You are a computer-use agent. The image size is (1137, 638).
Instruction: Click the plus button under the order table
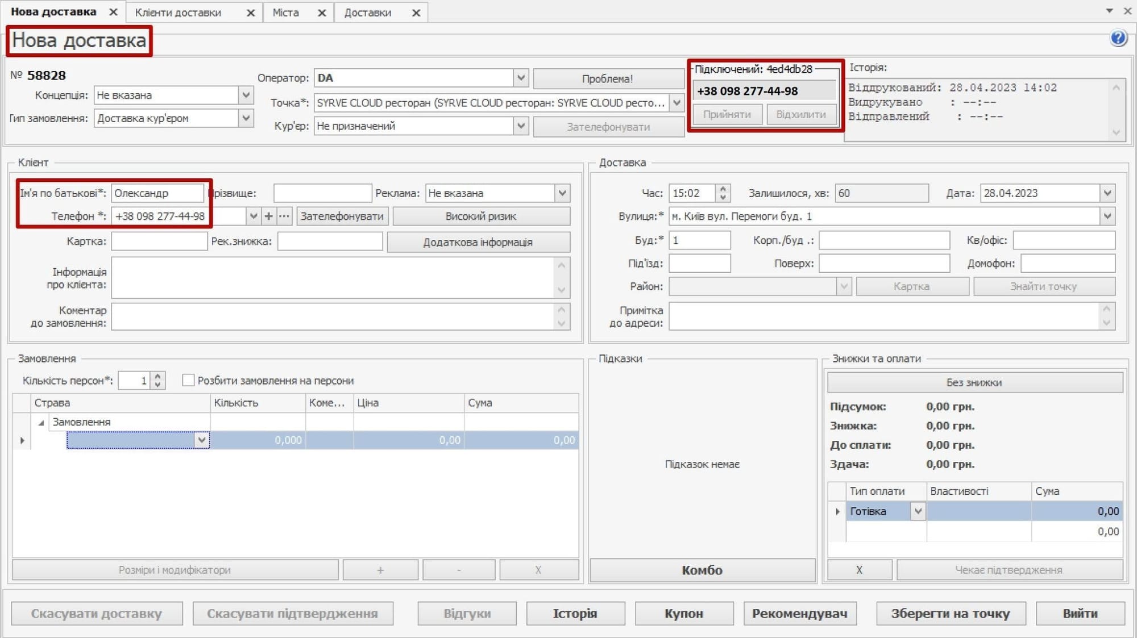pos(380,570)
